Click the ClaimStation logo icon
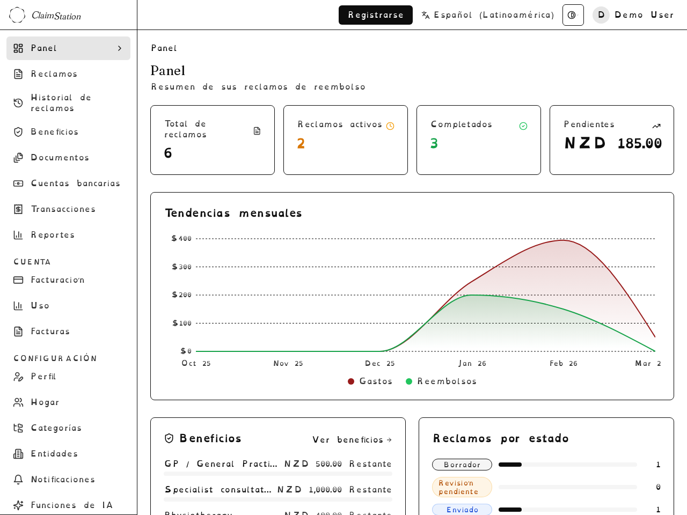Screen dimensions: 687x515 tap(17, 15)
